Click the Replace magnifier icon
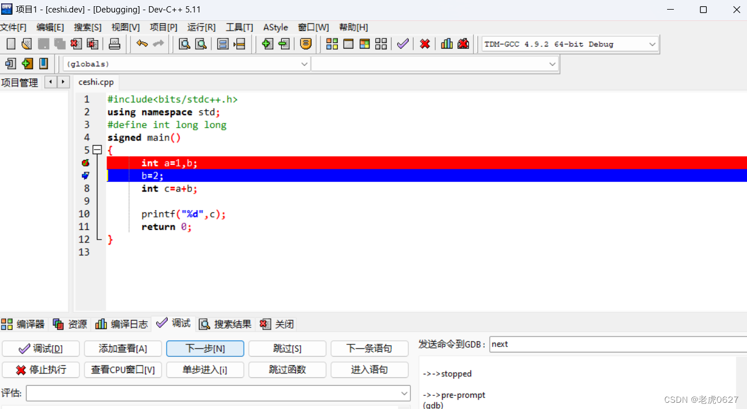 coord(201,44)
